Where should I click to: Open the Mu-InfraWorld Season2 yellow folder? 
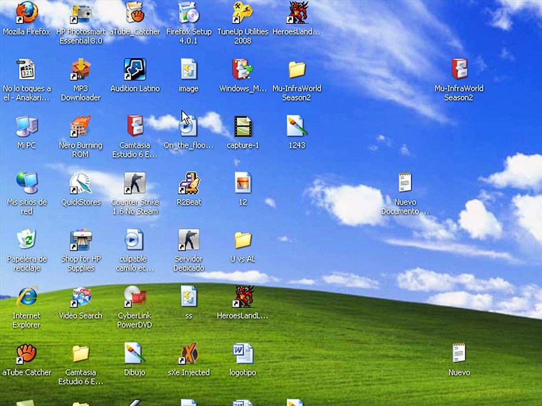(297, 70)
